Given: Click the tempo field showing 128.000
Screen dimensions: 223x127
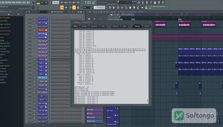Looking at the screenshot, I should (55, 3).
